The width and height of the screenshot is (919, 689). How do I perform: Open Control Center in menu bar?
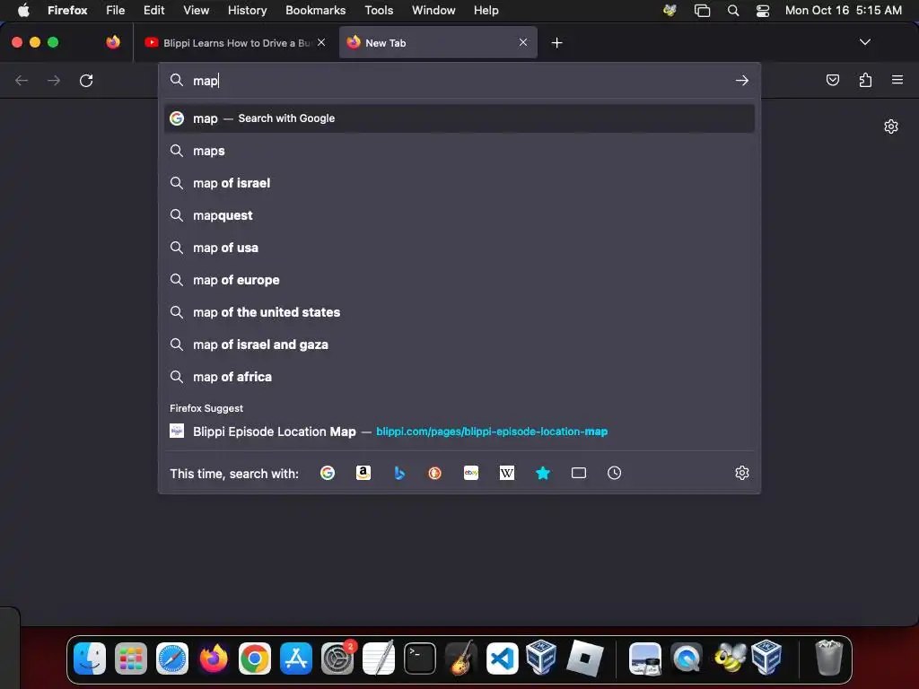click(x=763, y=11)
